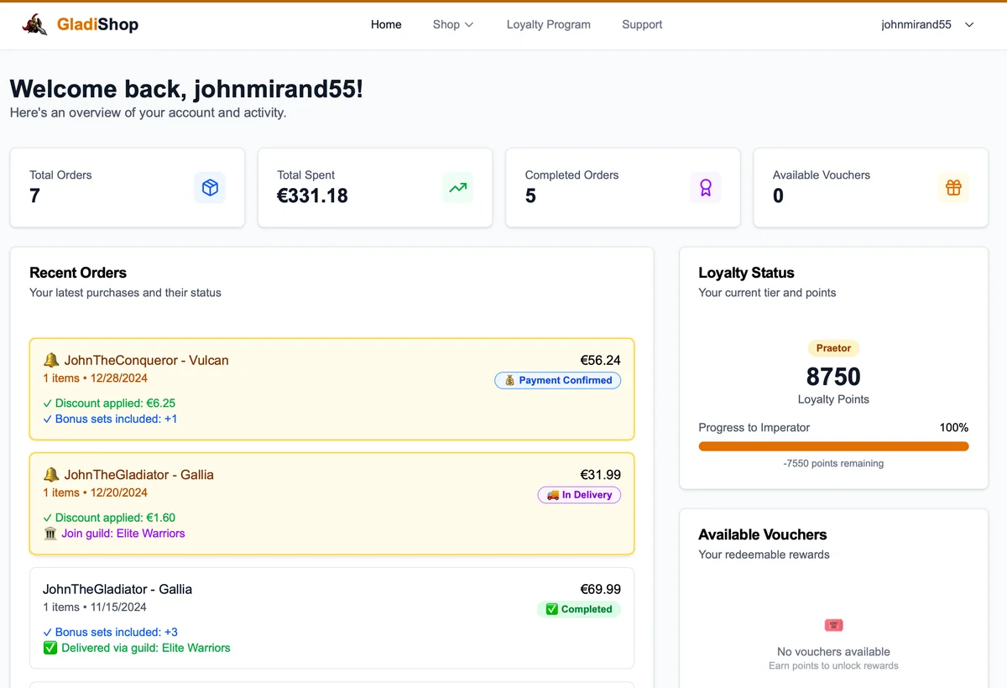The width and height of the screenshot is (1007, 688).
Task: Click the GladiShop gladiator logo icon
Action: click(34, 24)
